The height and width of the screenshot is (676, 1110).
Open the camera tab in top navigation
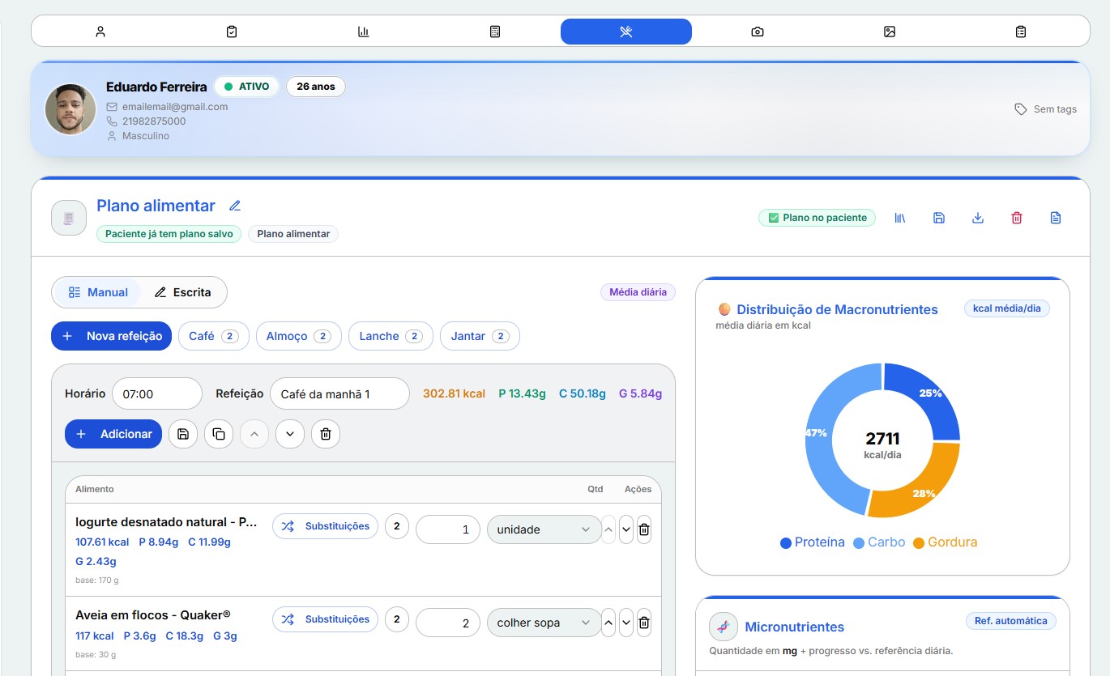pyautogui.click(x=758, y=32)
